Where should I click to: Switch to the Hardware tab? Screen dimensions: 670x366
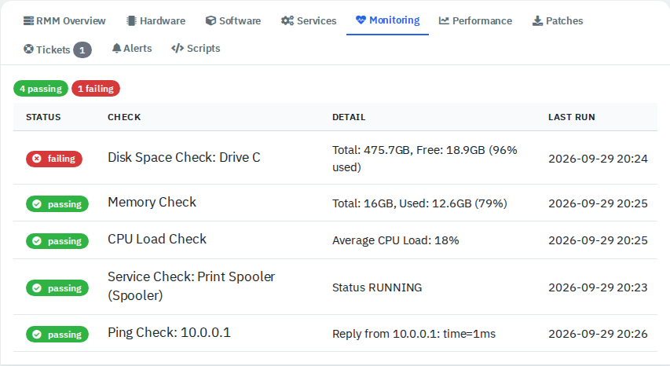(x=156, y=20)
